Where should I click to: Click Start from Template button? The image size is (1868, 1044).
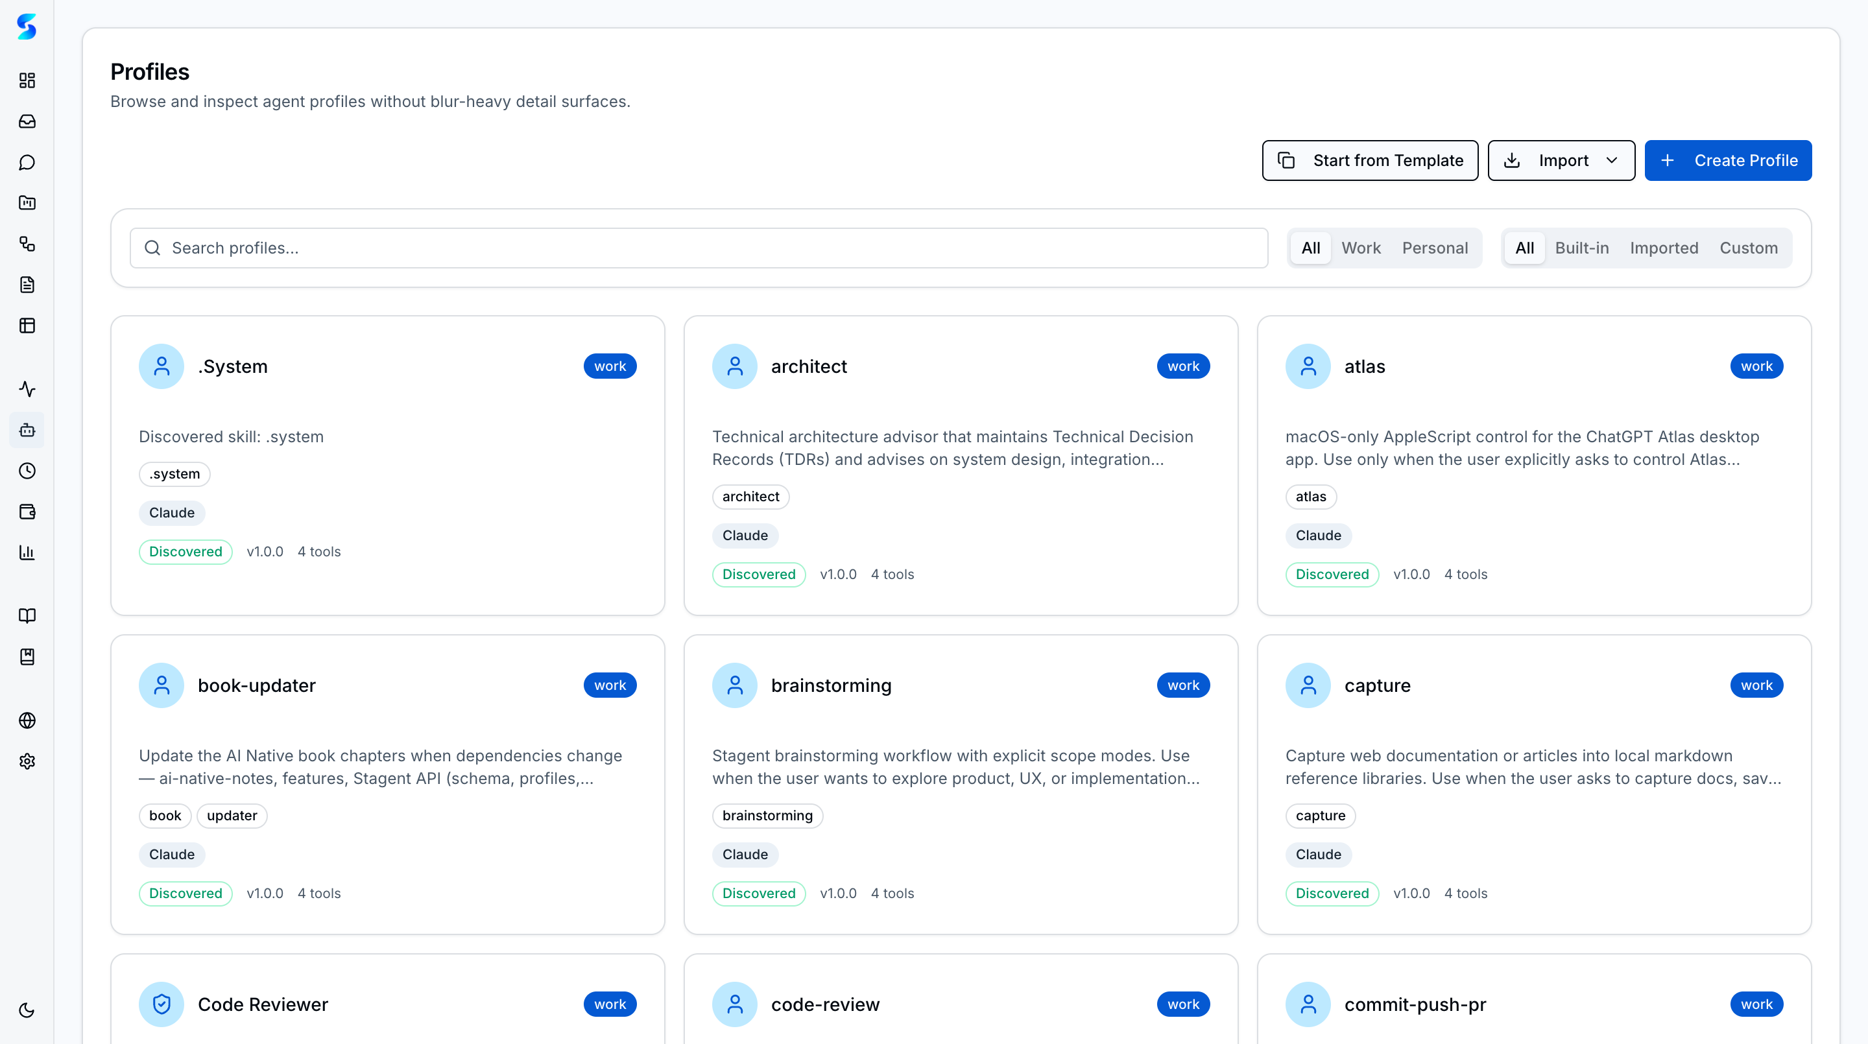1369,160
